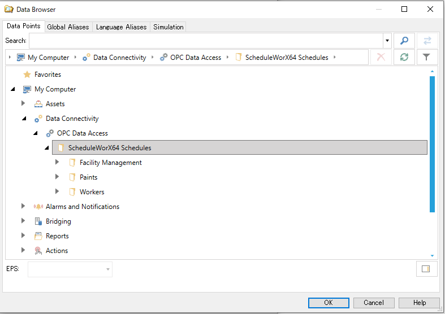Click the Reports folder icon
The height and width of the screenshot is (314, 445).
click(38, 236)
